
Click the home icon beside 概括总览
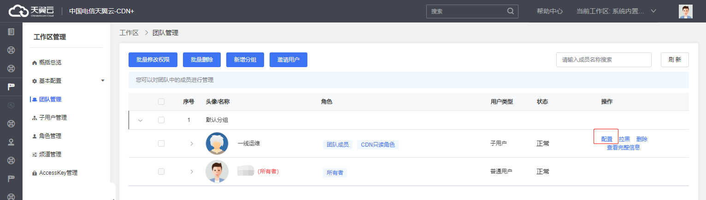[x=35, y=63]
